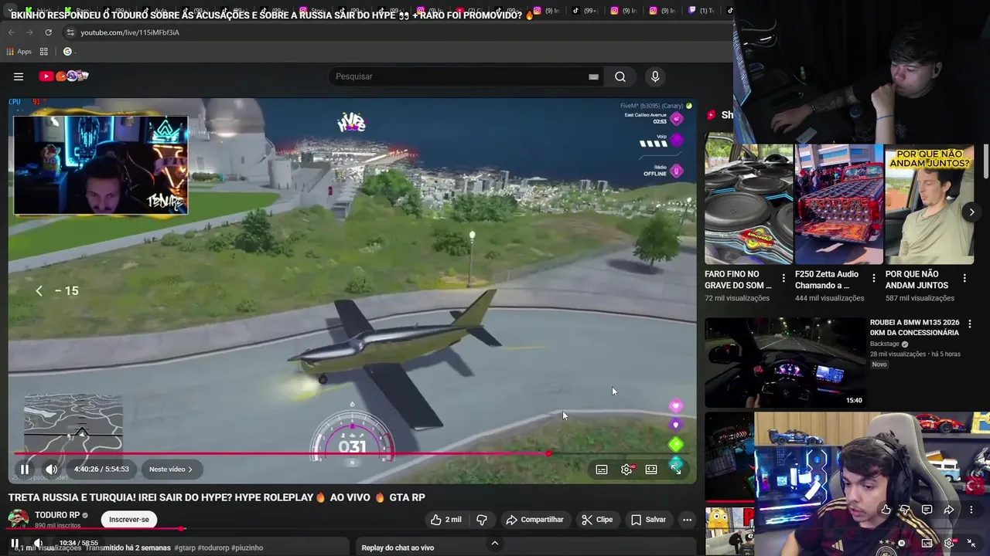Screen dimensions: 990x556
Task: Open the 'Neste vídeo' chapters chip
Action: point(171,469)
